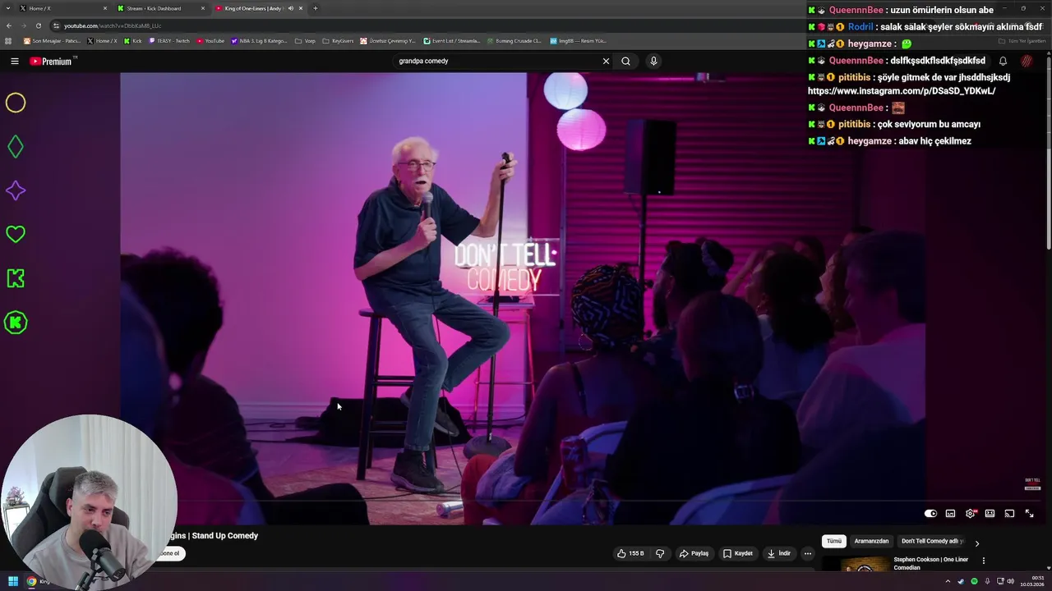Go forward in browser history
1052x591 pixels.
coord(23,25)
